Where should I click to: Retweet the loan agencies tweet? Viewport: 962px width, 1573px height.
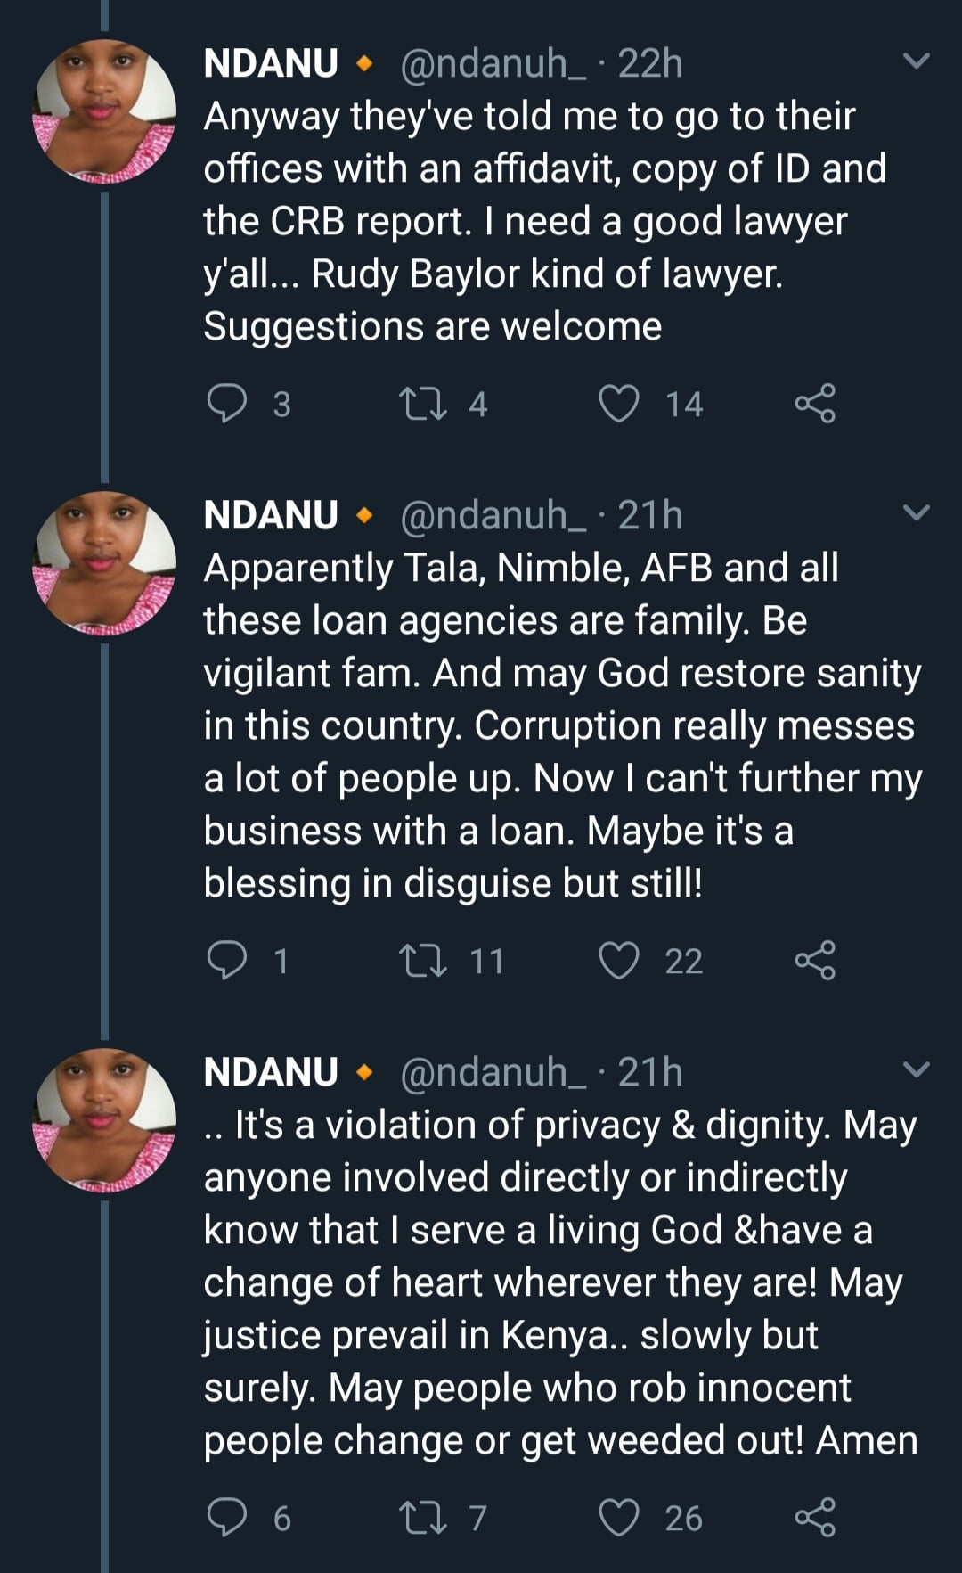click(423, 961)
